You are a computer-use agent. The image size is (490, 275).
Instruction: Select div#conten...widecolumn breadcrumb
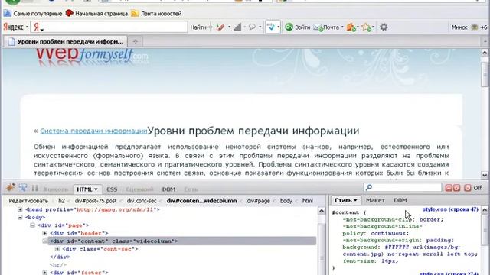(x=201, y=201)
